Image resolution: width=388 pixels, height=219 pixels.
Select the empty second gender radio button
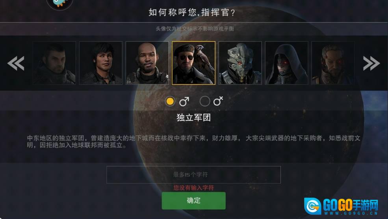205,101
